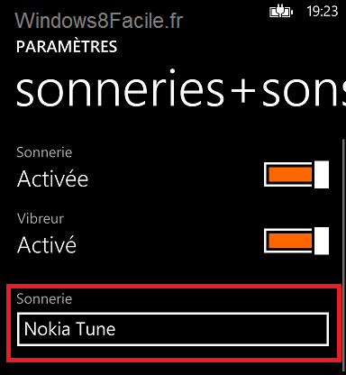Viewport: 346px width, 375px height.
Task: Tap the Activé vibration status text
Action: [x=47, y=244]
